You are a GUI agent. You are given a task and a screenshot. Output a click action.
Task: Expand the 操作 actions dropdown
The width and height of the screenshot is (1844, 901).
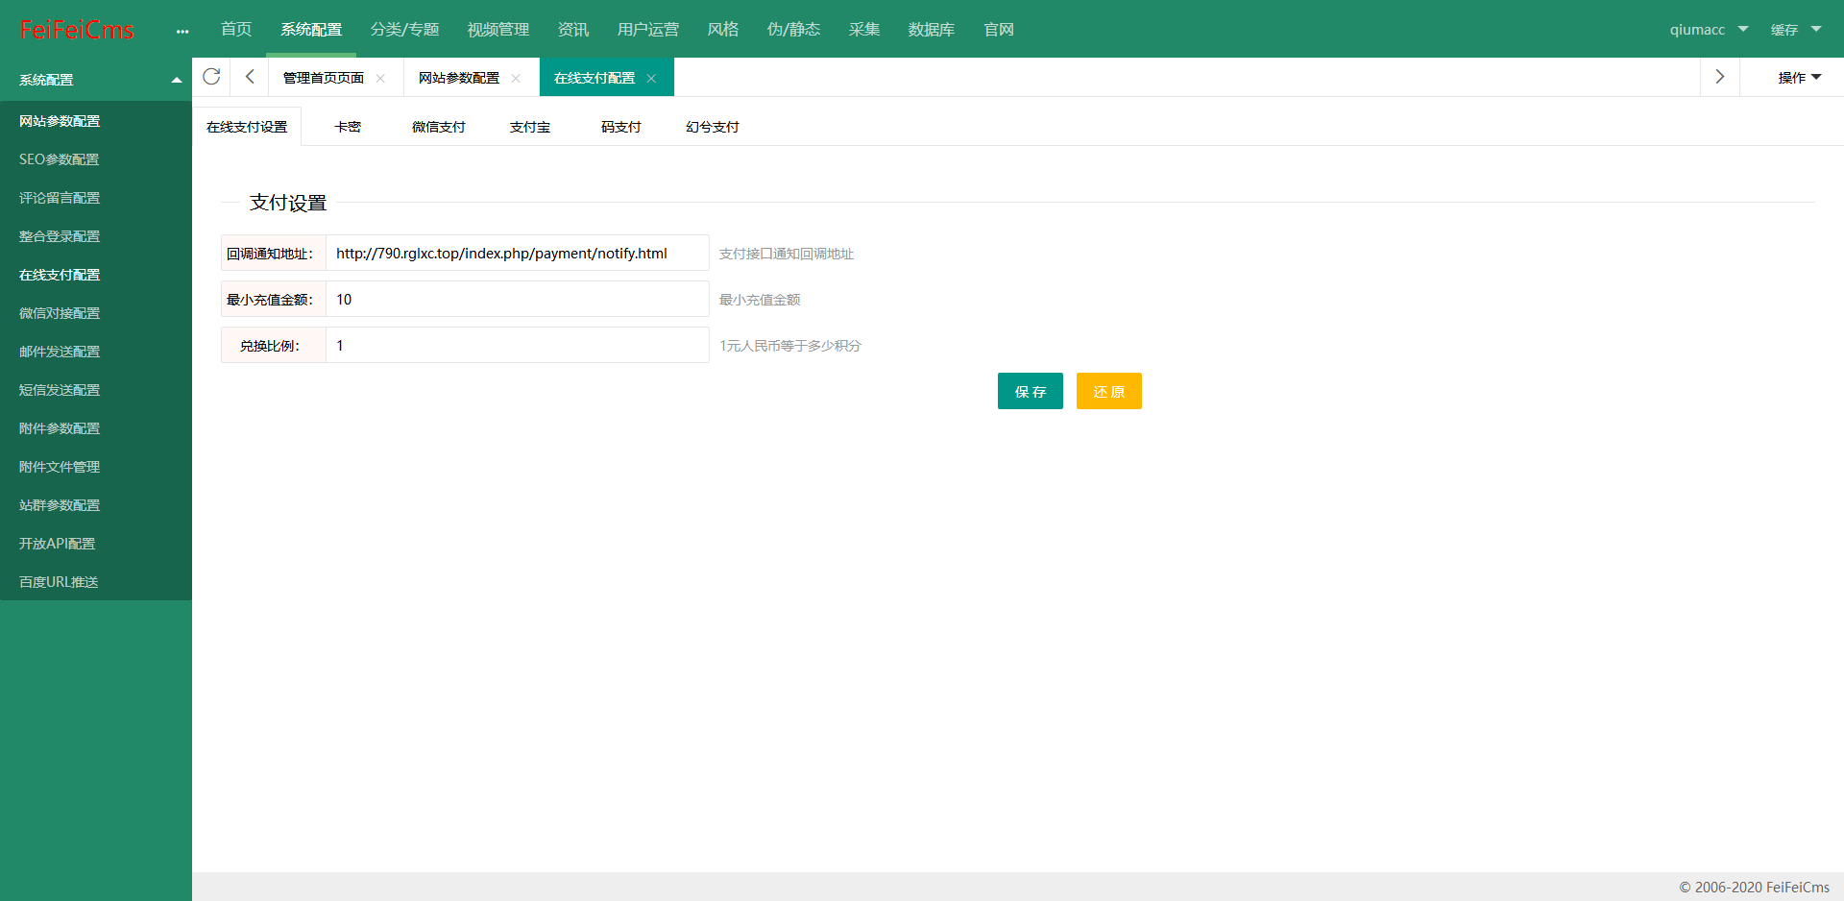1798,78
